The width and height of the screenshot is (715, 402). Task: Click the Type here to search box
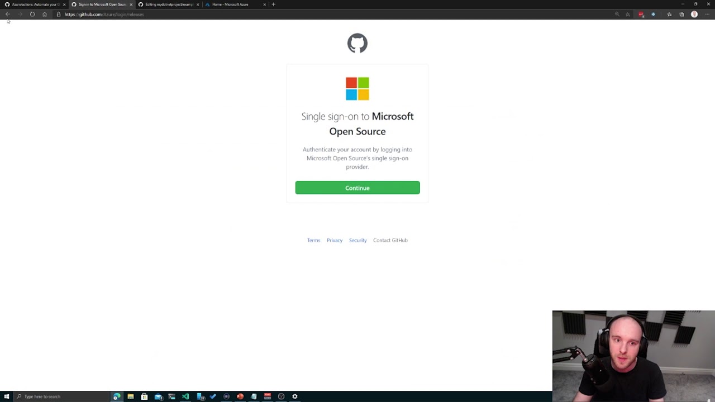point(61,396)
